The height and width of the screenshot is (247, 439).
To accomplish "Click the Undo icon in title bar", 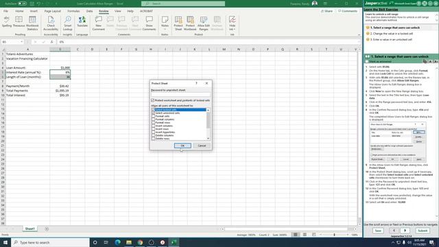I will click(38, 3).
